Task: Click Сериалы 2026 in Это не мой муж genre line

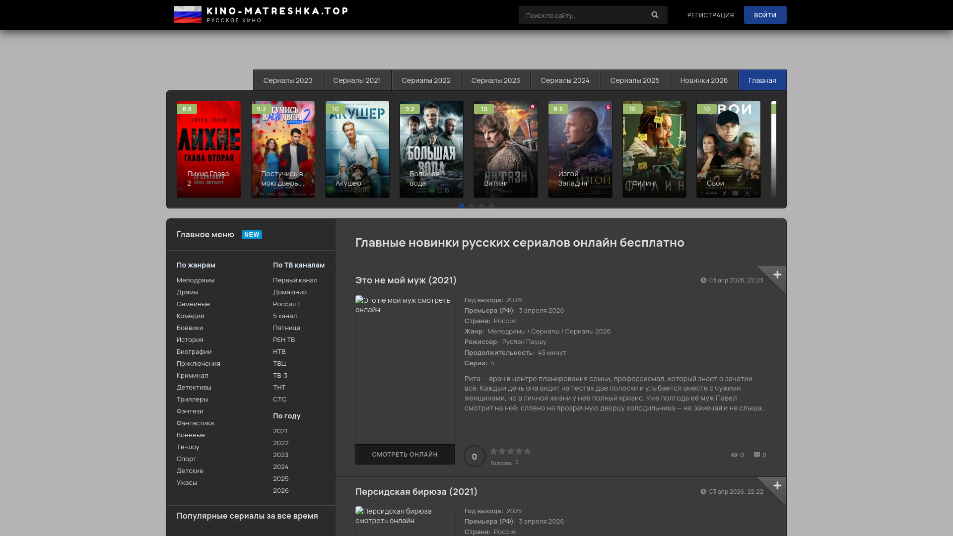Action: coord(588,331)
